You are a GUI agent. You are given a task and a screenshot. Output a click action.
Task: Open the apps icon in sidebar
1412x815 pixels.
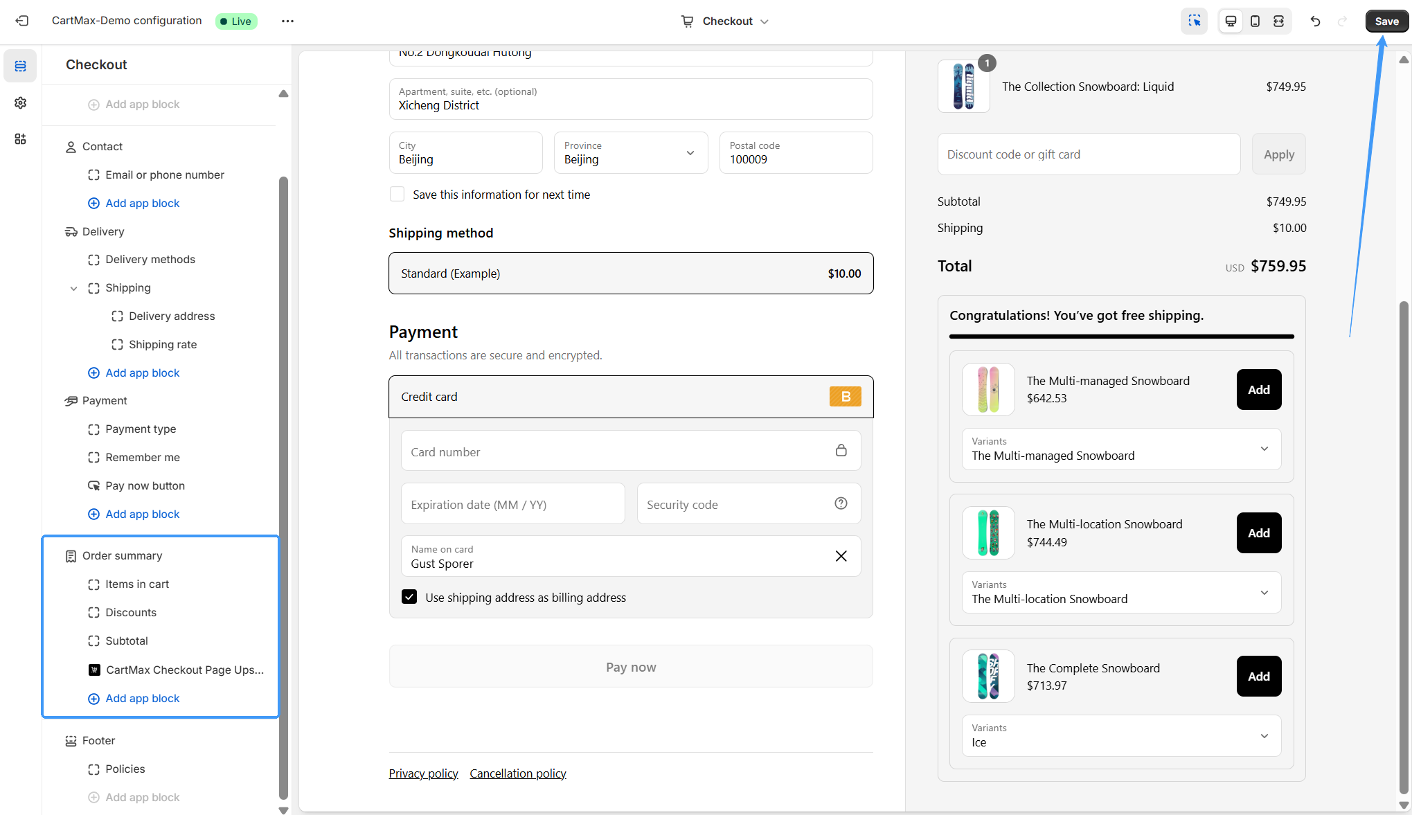[20, 139]
